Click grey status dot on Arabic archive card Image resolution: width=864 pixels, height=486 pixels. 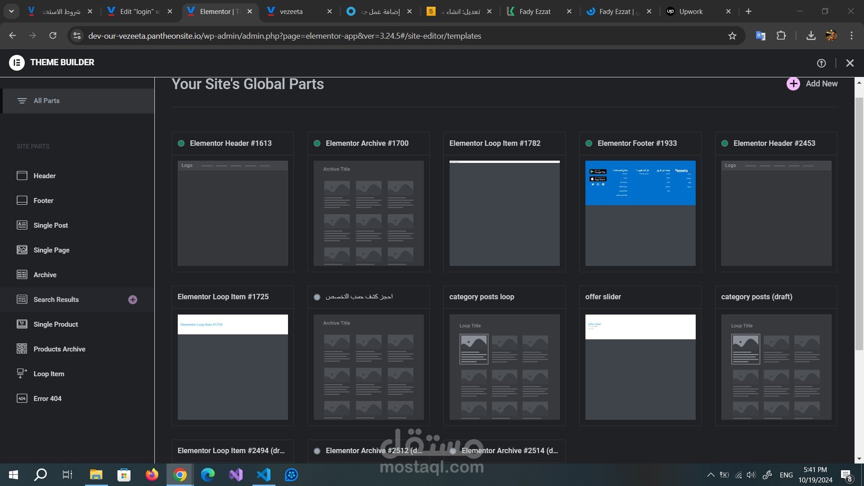click(x=317, y=297)
